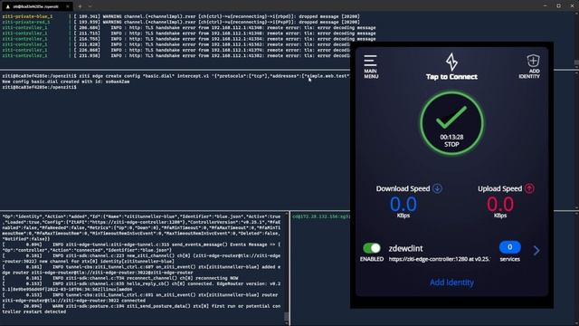This screenshot has height=326, width=579.
Task: Click the green prompt in bottom-right pane
Action: pyautogui.click(x=320, y=216)
